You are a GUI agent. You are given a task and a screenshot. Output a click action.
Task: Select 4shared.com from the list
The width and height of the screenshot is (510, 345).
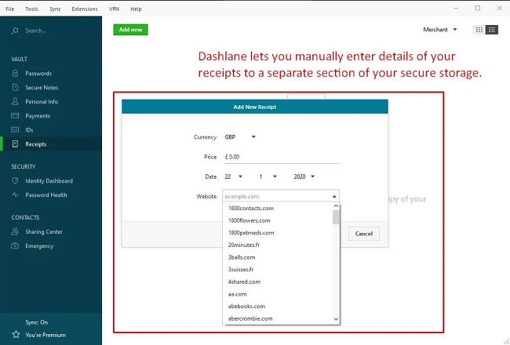[278, 282]
